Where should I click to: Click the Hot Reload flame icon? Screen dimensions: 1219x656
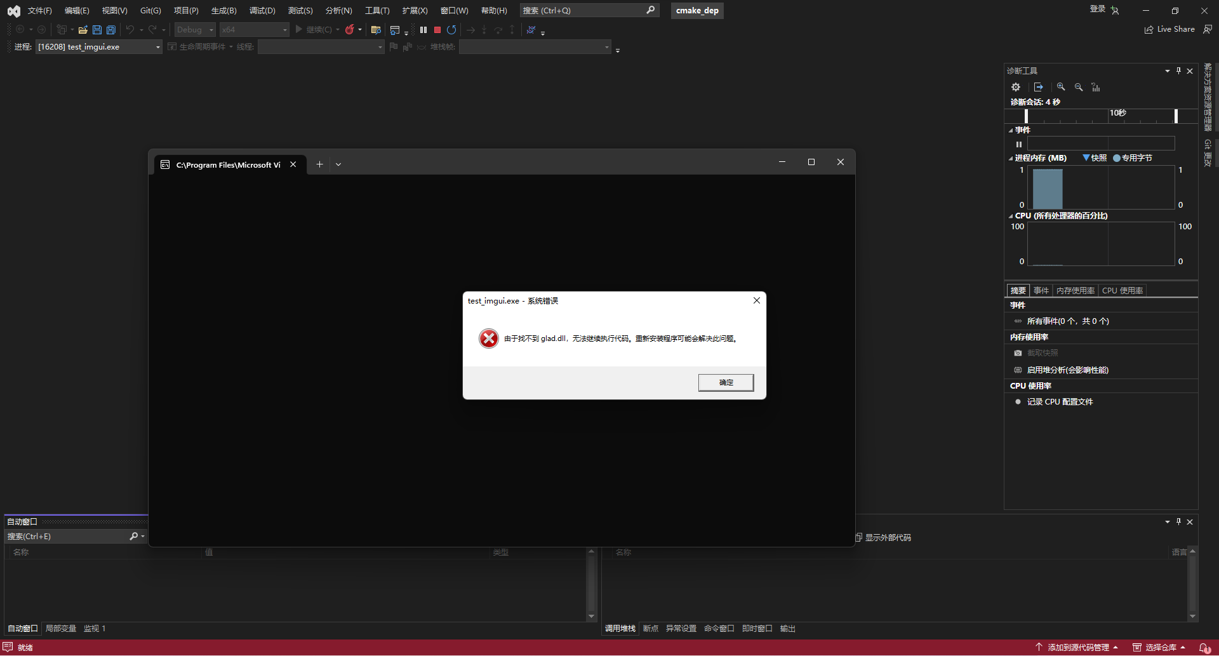[349, 30]
